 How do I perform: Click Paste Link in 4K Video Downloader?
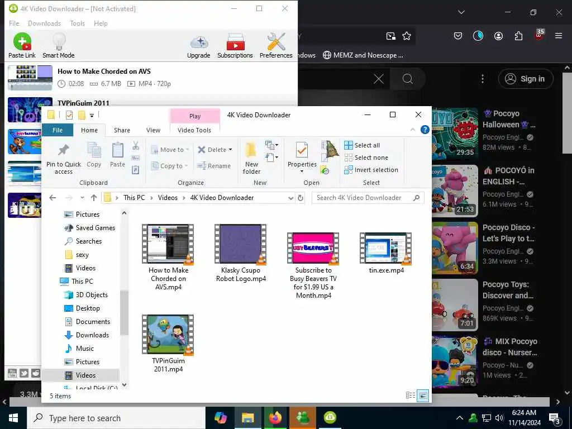(22, 45)
